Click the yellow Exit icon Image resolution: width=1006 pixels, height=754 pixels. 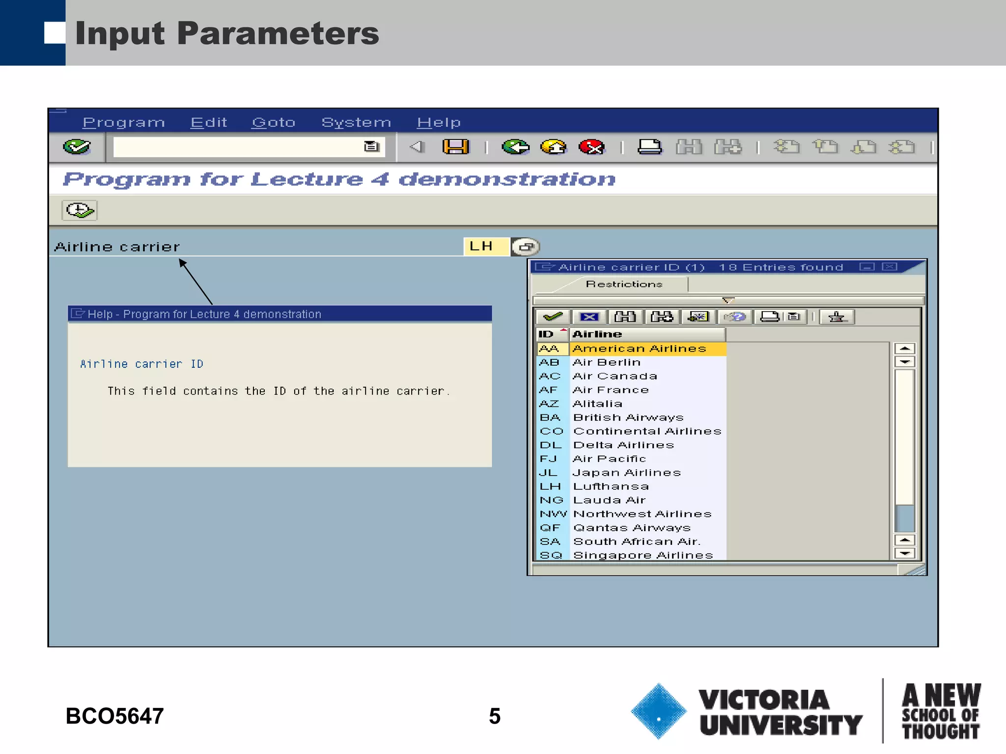(x=554, y=147)
